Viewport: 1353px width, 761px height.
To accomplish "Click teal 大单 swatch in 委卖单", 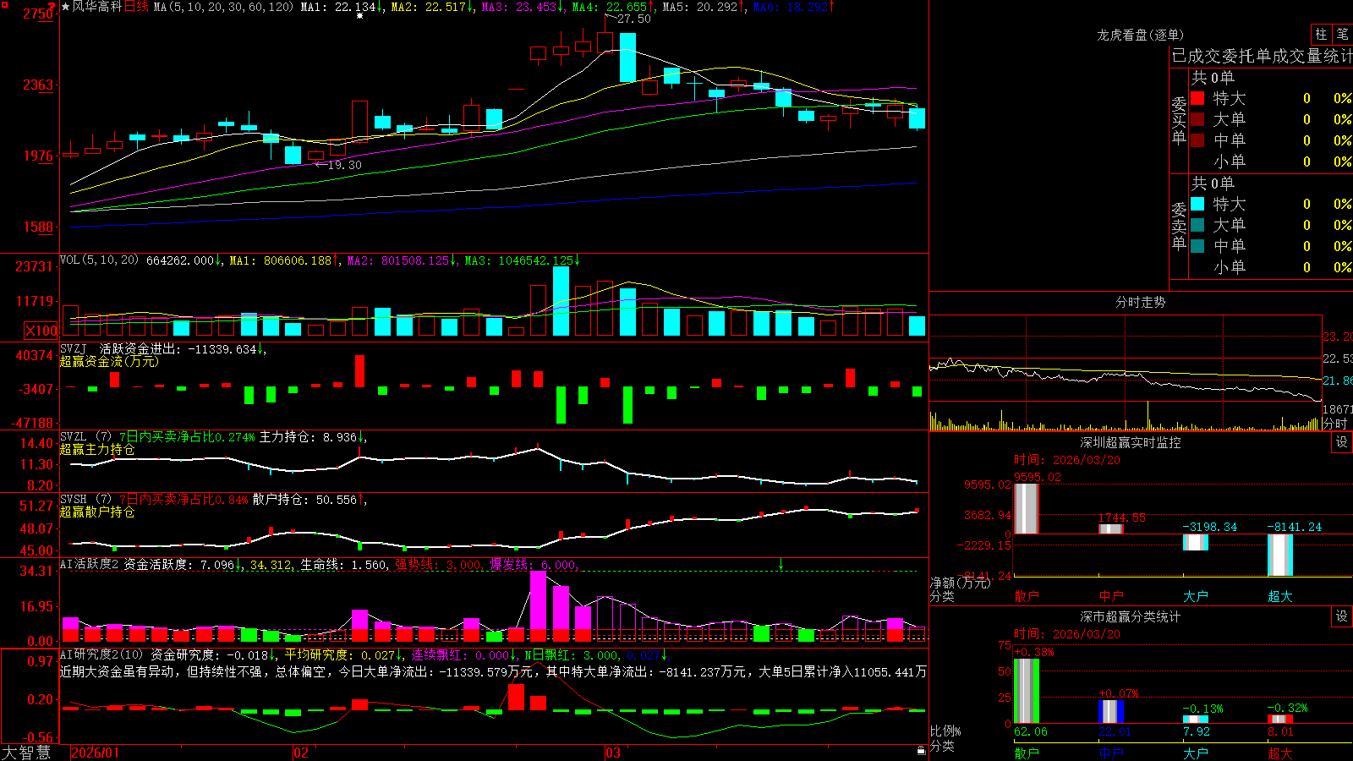I will click(x=1197, y=225).
